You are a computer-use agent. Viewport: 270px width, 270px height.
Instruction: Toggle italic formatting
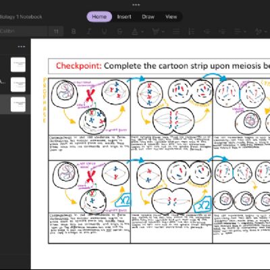click(89, 31)
